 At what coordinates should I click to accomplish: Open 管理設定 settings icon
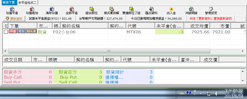pyautogui.click(x=211, y=9)
